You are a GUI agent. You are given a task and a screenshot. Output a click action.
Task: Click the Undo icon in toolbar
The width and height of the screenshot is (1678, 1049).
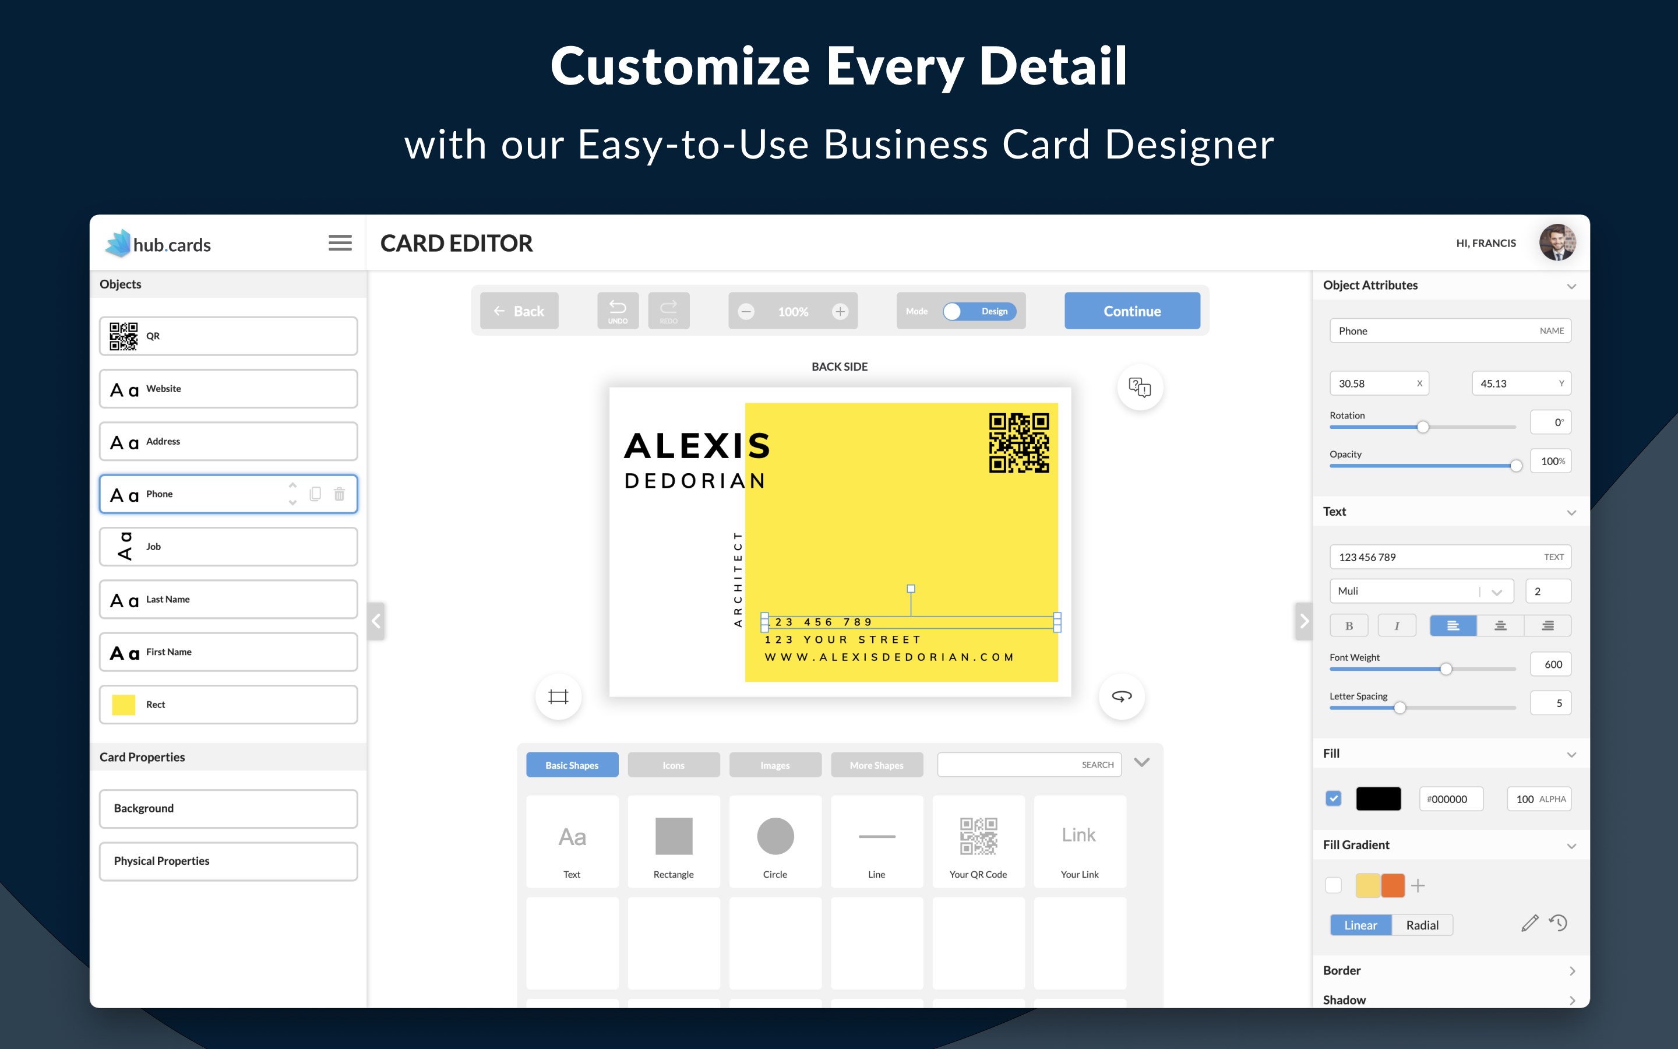coord(617,310)
